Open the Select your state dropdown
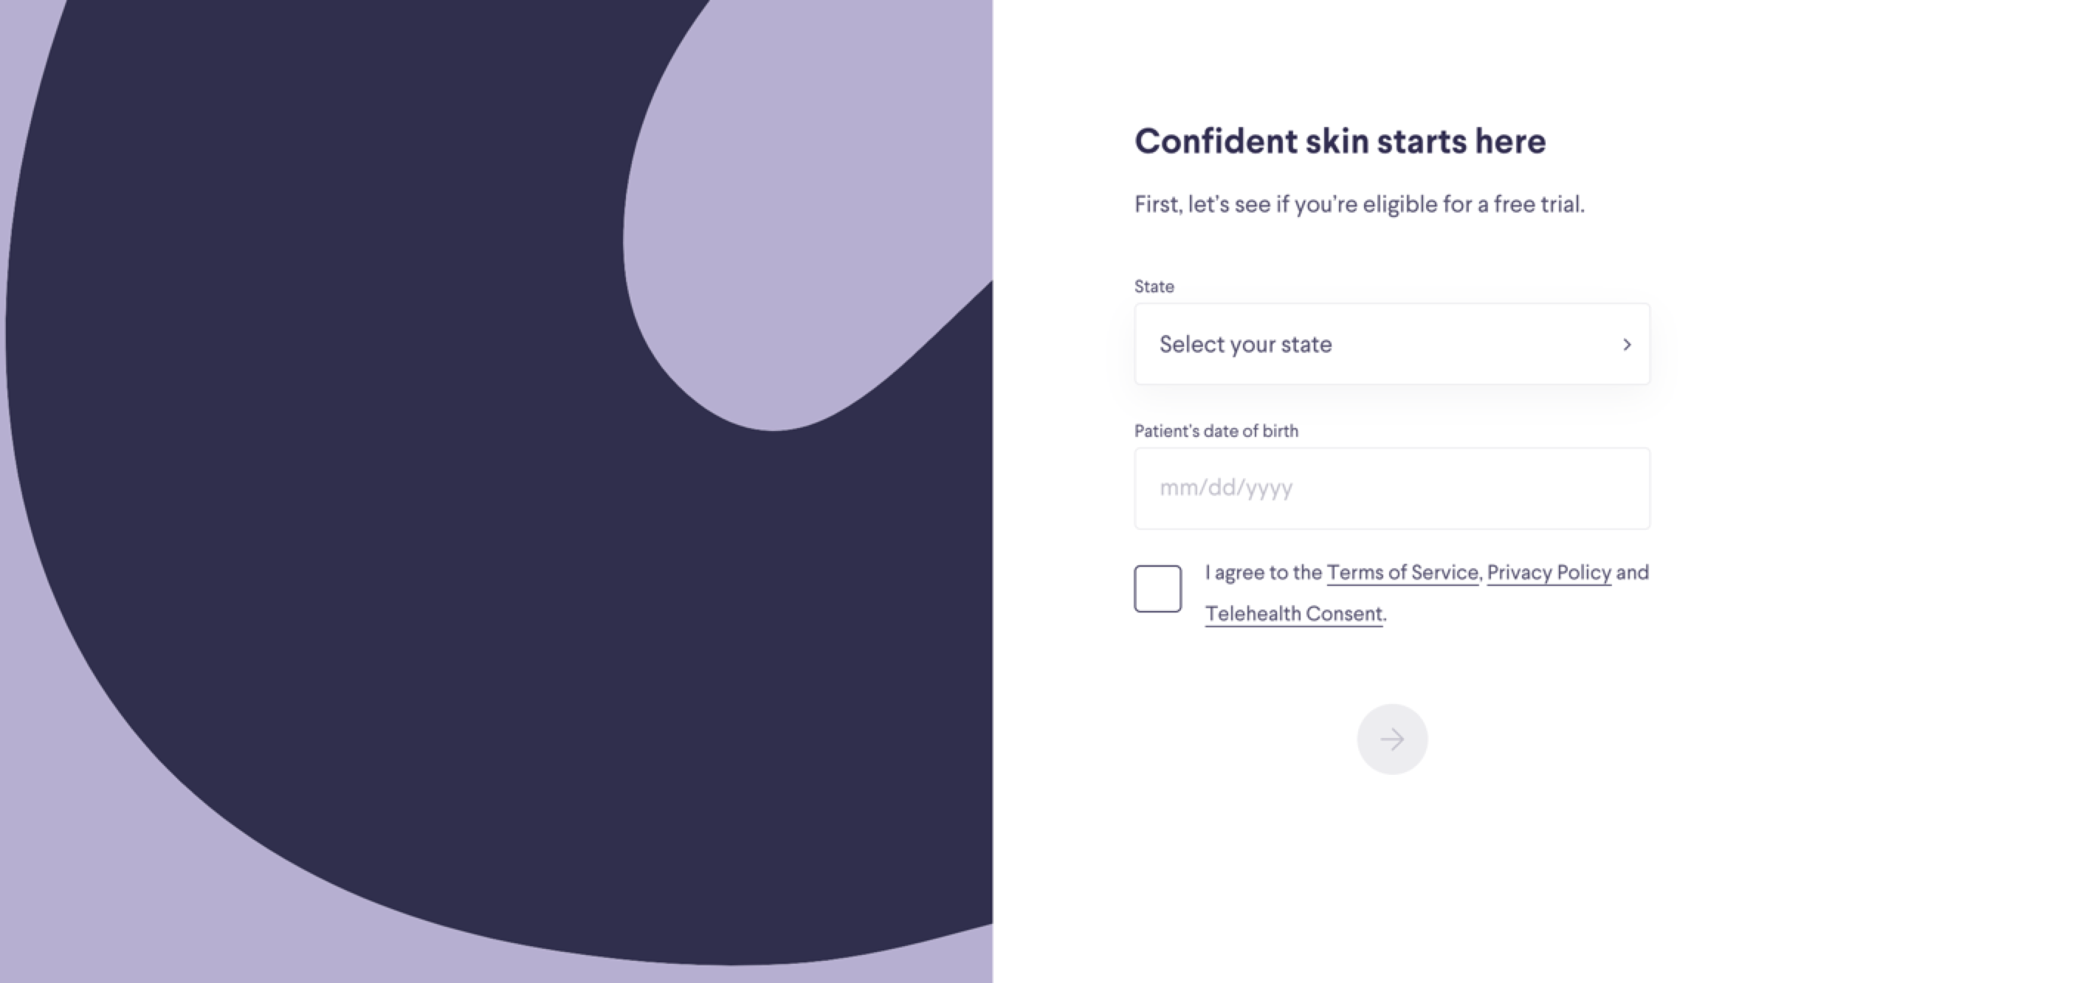The height and width of the screenshot is (983, 2080). point(1391,345)
